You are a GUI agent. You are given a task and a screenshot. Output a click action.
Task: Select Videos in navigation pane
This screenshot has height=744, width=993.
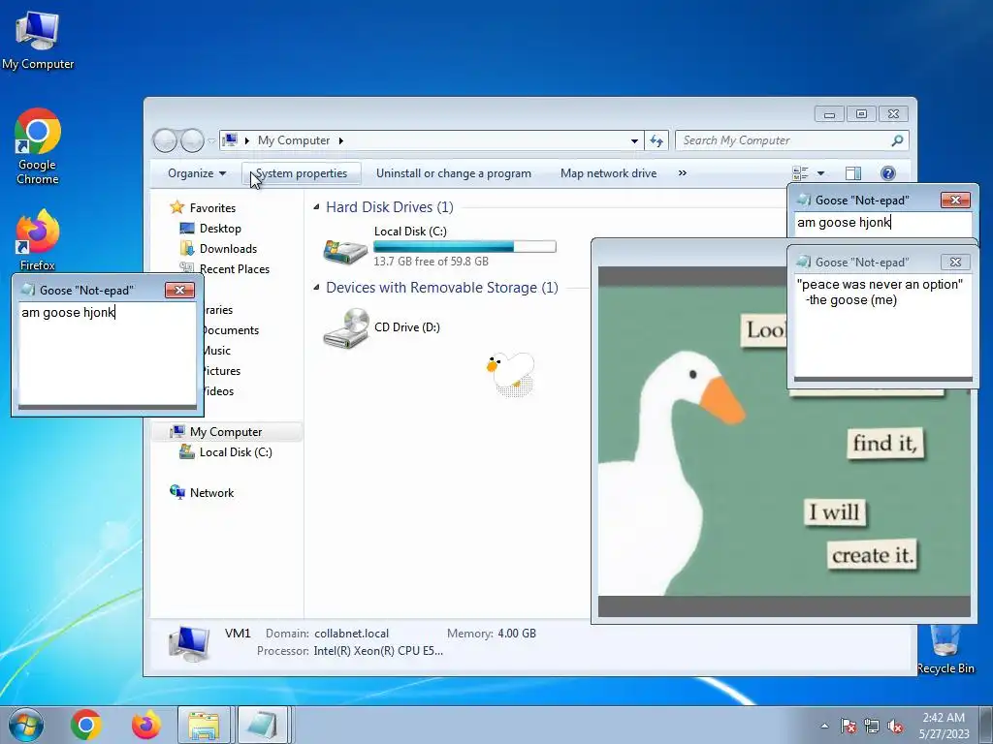[x=219, y=391]
